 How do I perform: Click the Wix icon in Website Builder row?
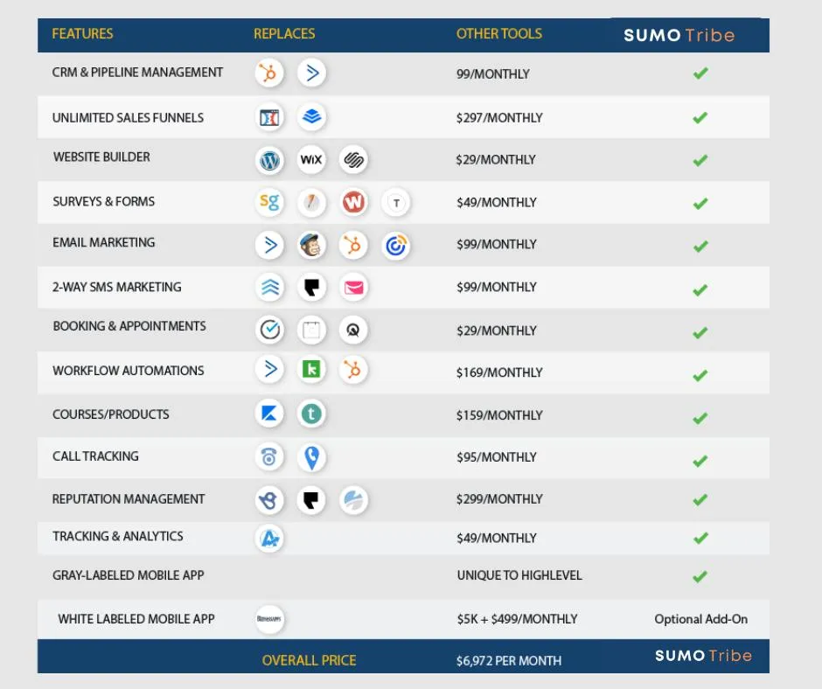coord(311,159)
